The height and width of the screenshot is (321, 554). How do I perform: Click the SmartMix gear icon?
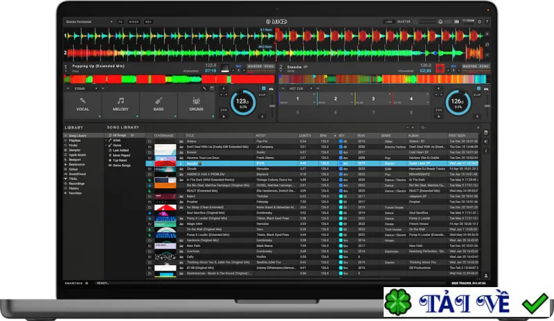point(87,283)
